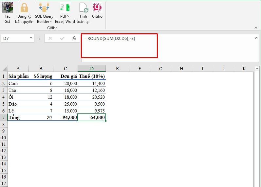Select column I header
261x187 pixels.
(203, 68)
